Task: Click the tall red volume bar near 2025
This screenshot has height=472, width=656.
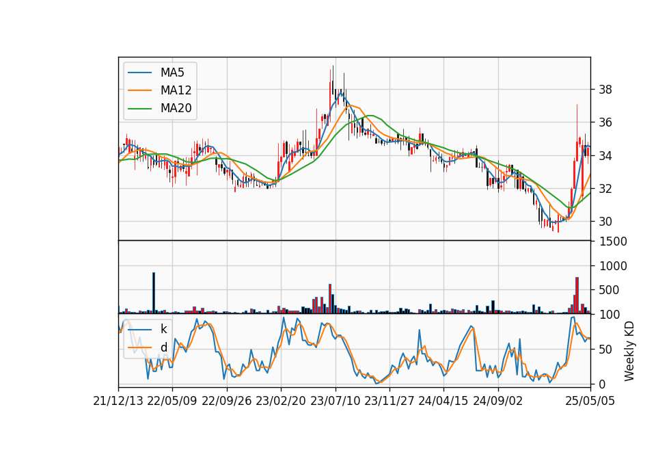Action: click(x=577, y=296)
